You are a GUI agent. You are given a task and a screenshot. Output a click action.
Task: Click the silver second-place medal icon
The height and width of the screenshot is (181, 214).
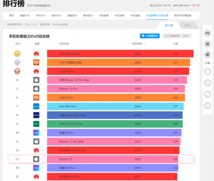point(17,62)
